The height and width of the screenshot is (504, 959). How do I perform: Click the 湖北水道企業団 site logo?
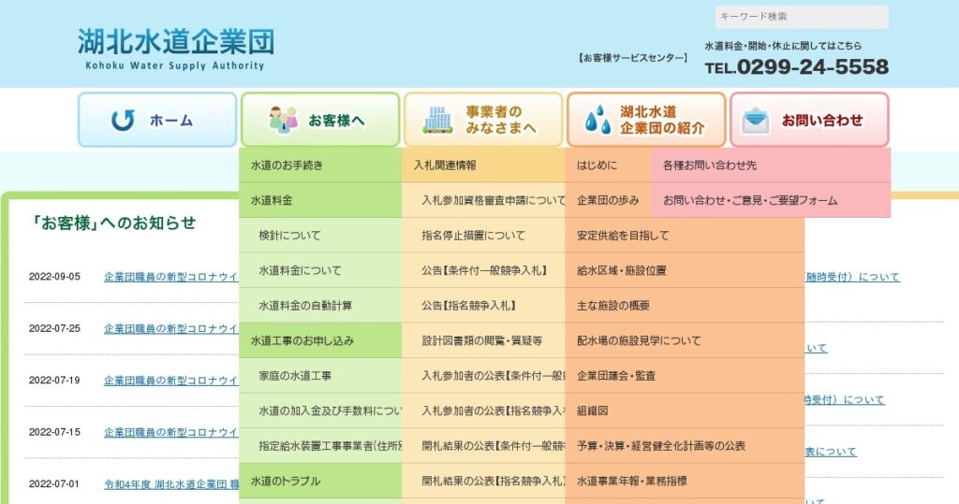click(176, 49)
